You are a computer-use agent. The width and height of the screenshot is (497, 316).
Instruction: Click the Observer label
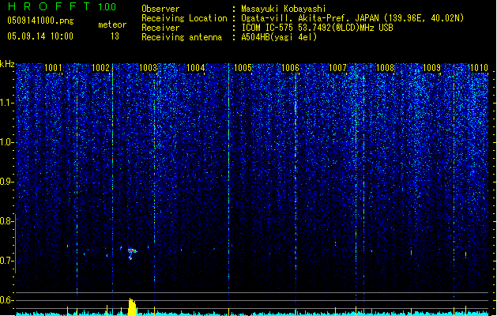[160, 9]
